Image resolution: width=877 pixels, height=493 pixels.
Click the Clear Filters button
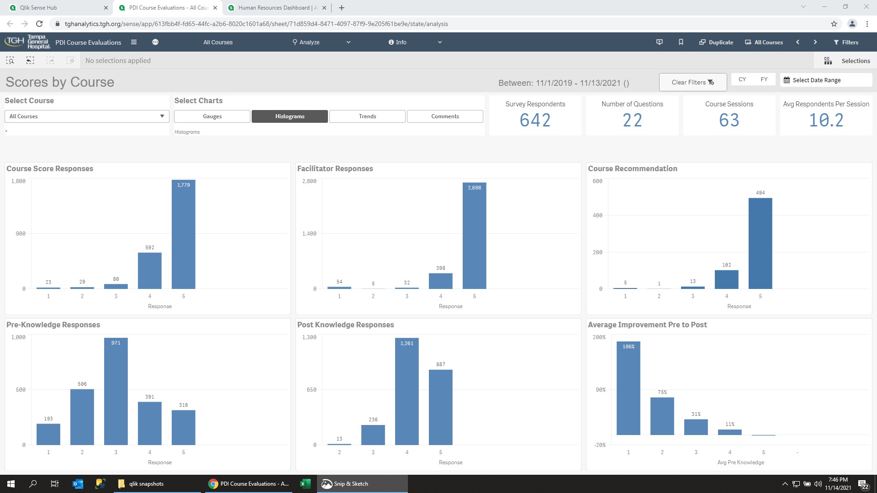point(692,82)
